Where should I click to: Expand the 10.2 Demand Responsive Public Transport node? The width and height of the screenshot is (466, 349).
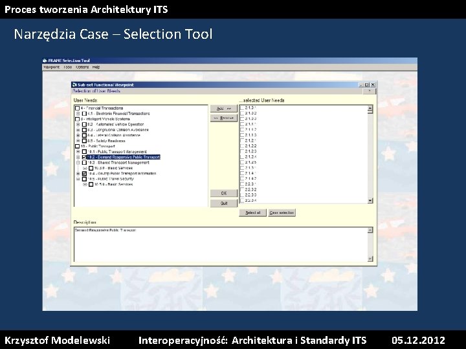78,157
